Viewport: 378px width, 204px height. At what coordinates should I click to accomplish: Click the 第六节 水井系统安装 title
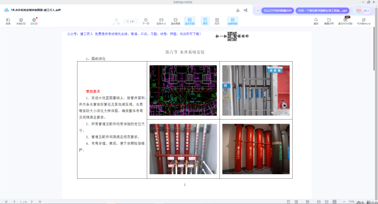click(185, 52)
